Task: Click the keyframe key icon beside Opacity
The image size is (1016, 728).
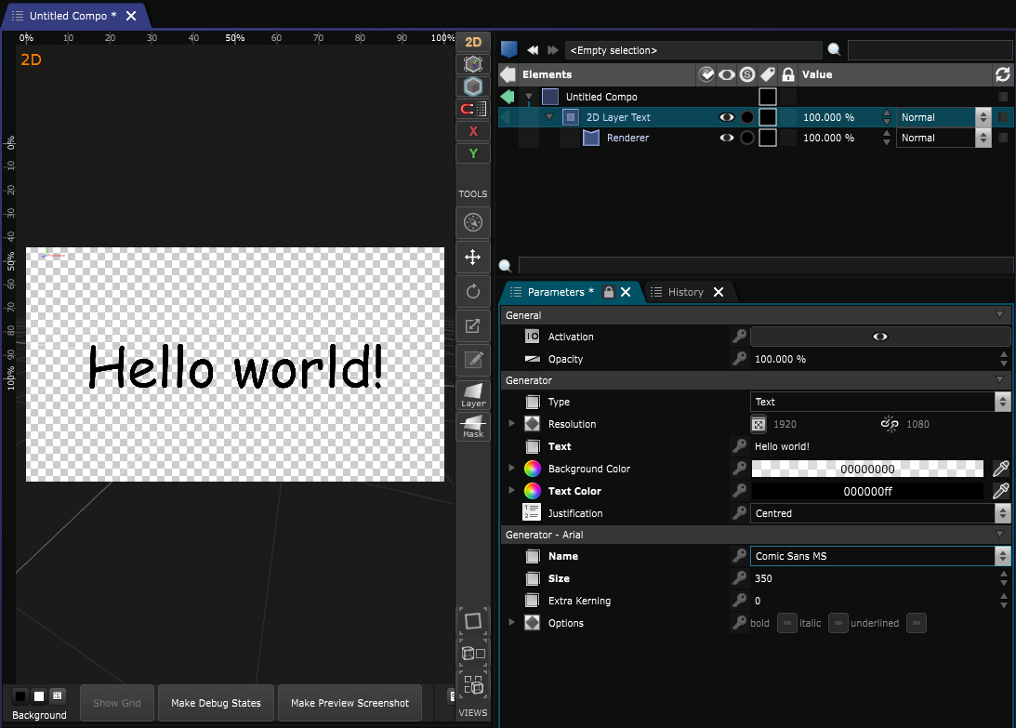Action: 739,359
